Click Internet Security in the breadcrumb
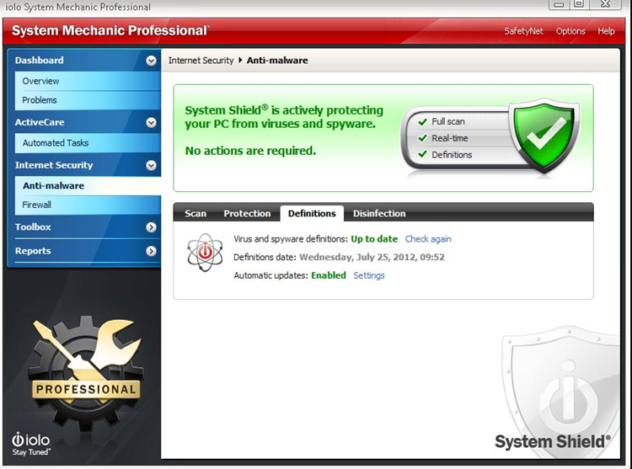The width and height of the screenshot is (632, 469). click(201, 61)
